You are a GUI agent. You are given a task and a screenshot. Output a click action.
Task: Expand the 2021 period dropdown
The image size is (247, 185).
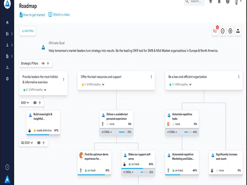[x=25, y=103]
